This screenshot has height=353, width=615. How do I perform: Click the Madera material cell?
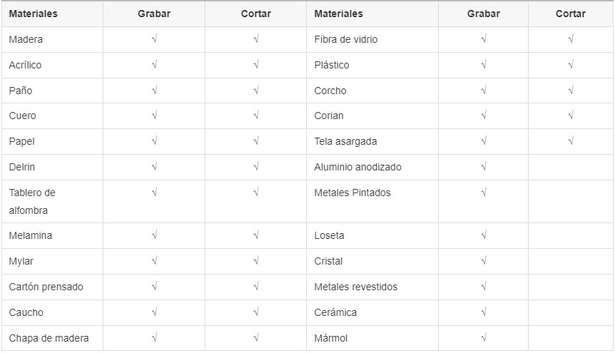click(52, 40)
